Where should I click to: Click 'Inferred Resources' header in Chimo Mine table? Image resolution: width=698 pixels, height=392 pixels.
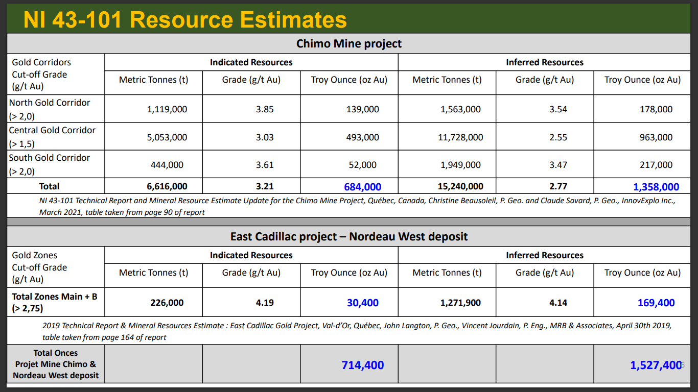(x=545, y=62)
